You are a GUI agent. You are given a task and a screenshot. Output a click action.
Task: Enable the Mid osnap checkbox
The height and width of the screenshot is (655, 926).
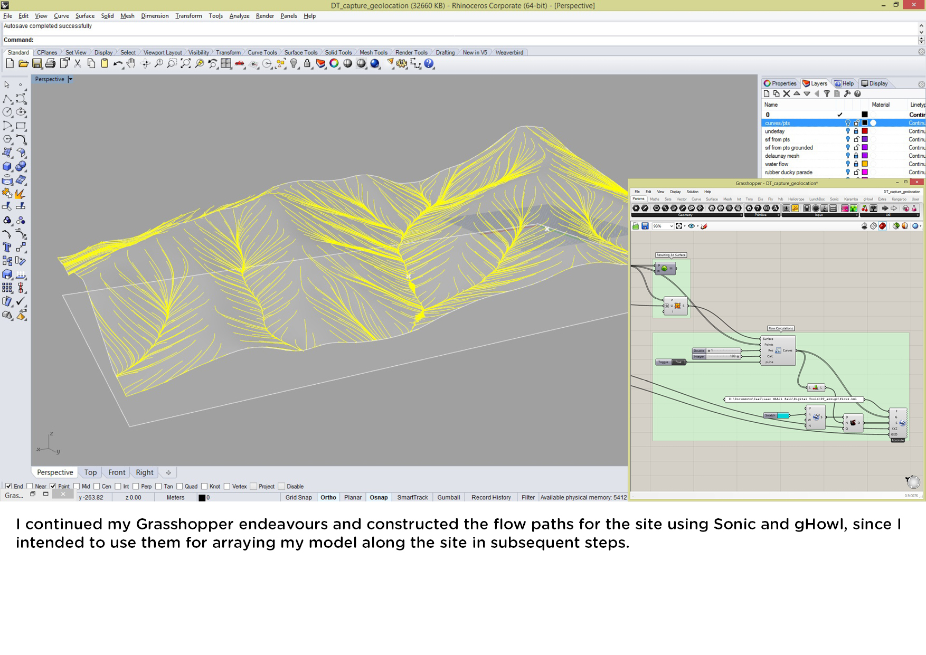[x=77, y=486]
